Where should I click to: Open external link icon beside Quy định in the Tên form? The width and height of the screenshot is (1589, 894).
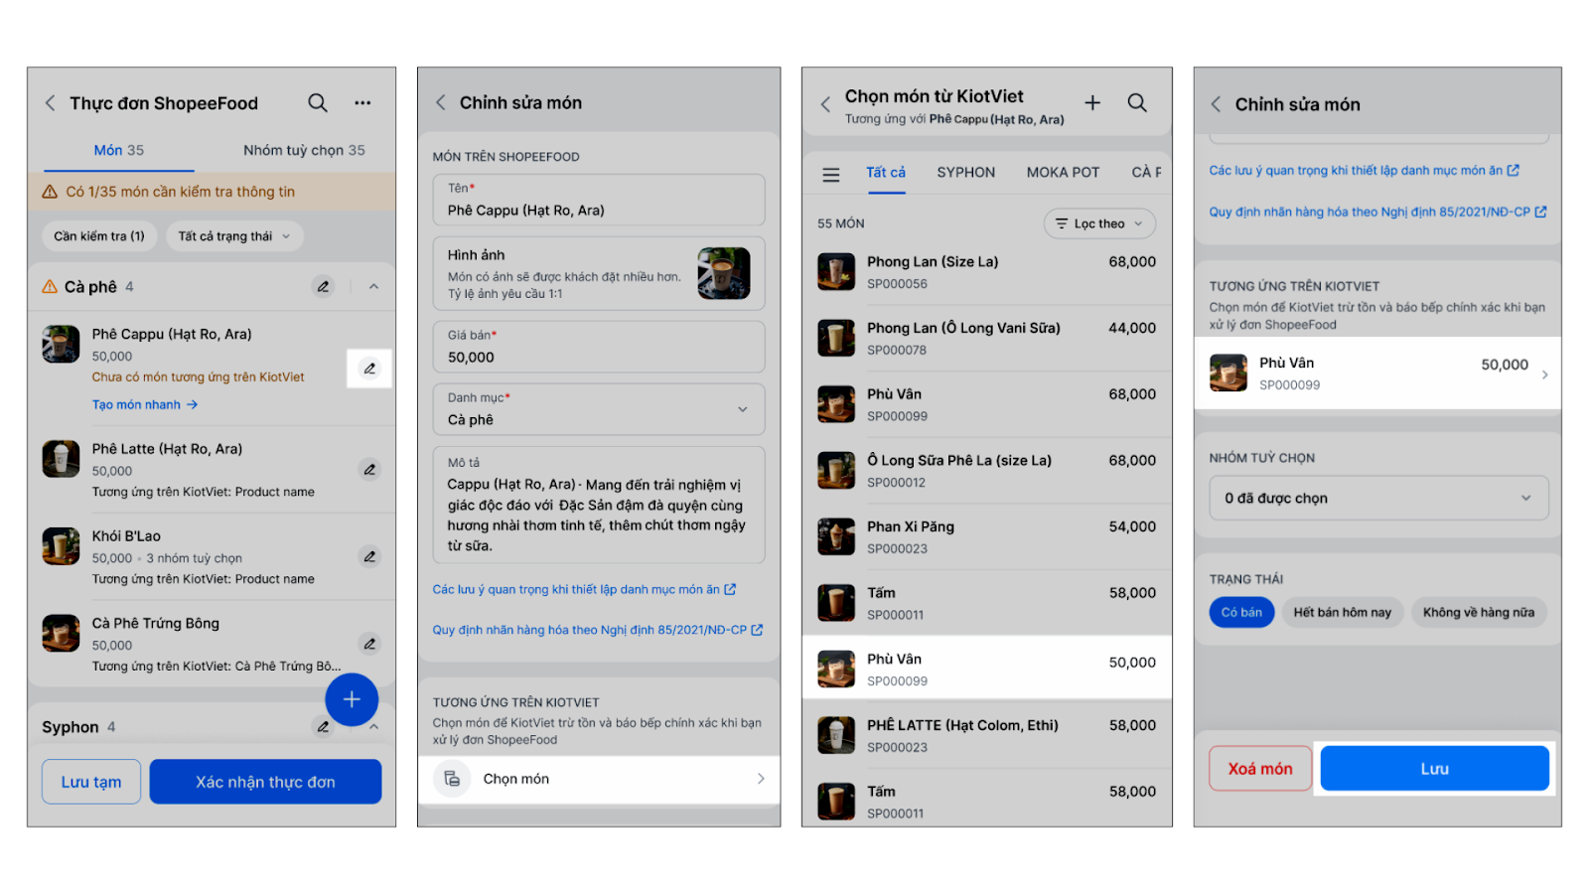(757, 630)
